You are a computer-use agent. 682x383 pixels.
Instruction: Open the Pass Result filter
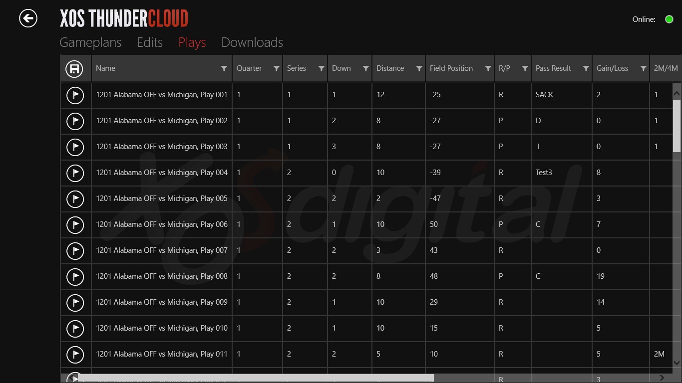click(x=585, y=68)
